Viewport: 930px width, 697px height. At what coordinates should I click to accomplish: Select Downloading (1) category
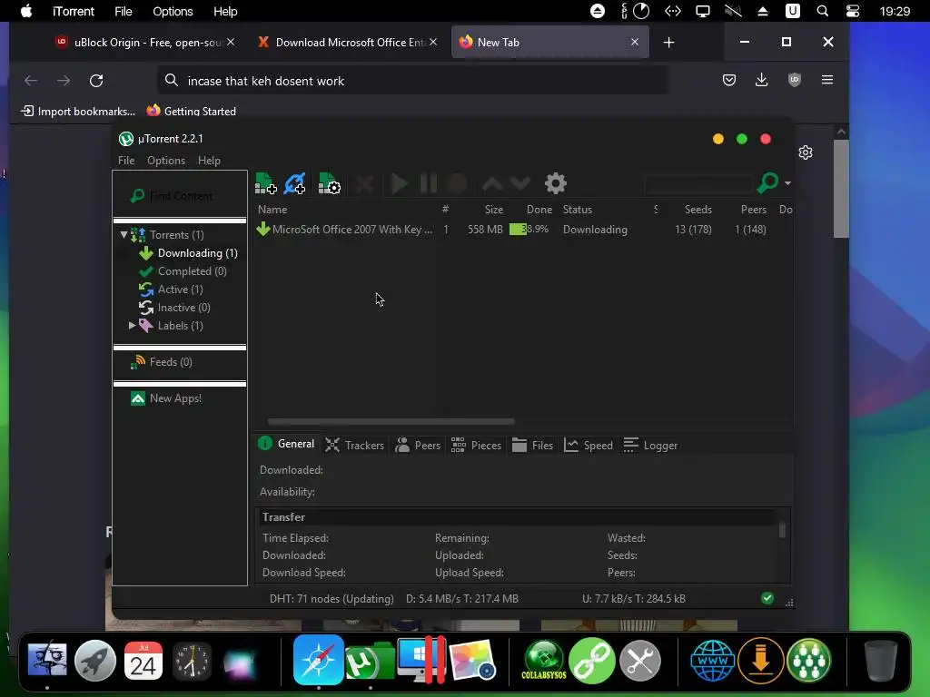tap(197, 253)
